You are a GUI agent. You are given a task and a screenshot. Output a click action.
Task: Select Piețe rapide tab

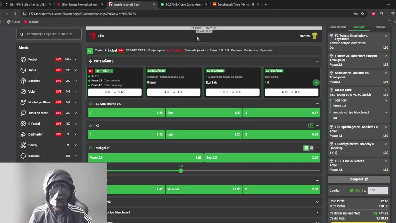[x=157, y=50]
